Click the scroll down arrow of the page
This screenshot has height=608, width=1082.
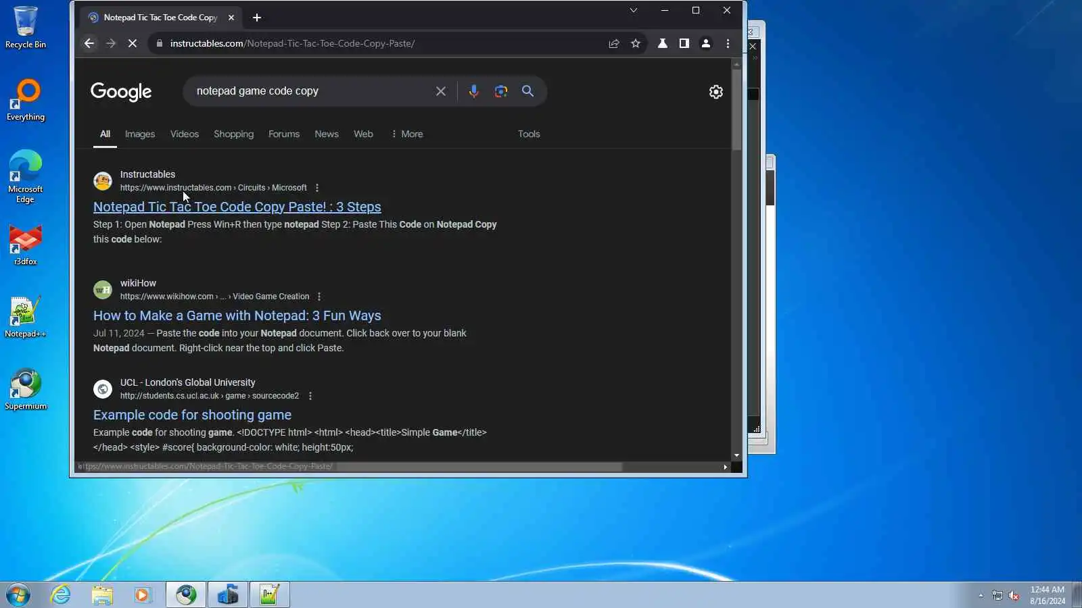click(x=736, y=456)
